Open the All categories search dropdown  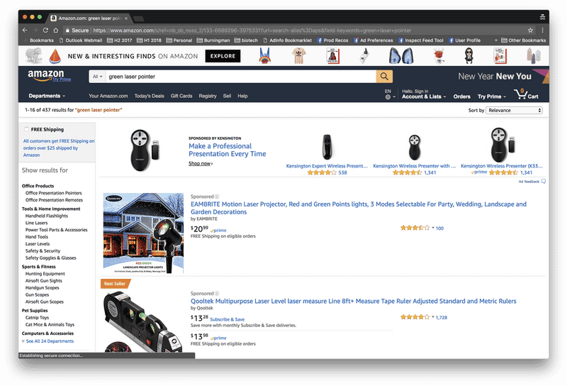pos(97,76)
